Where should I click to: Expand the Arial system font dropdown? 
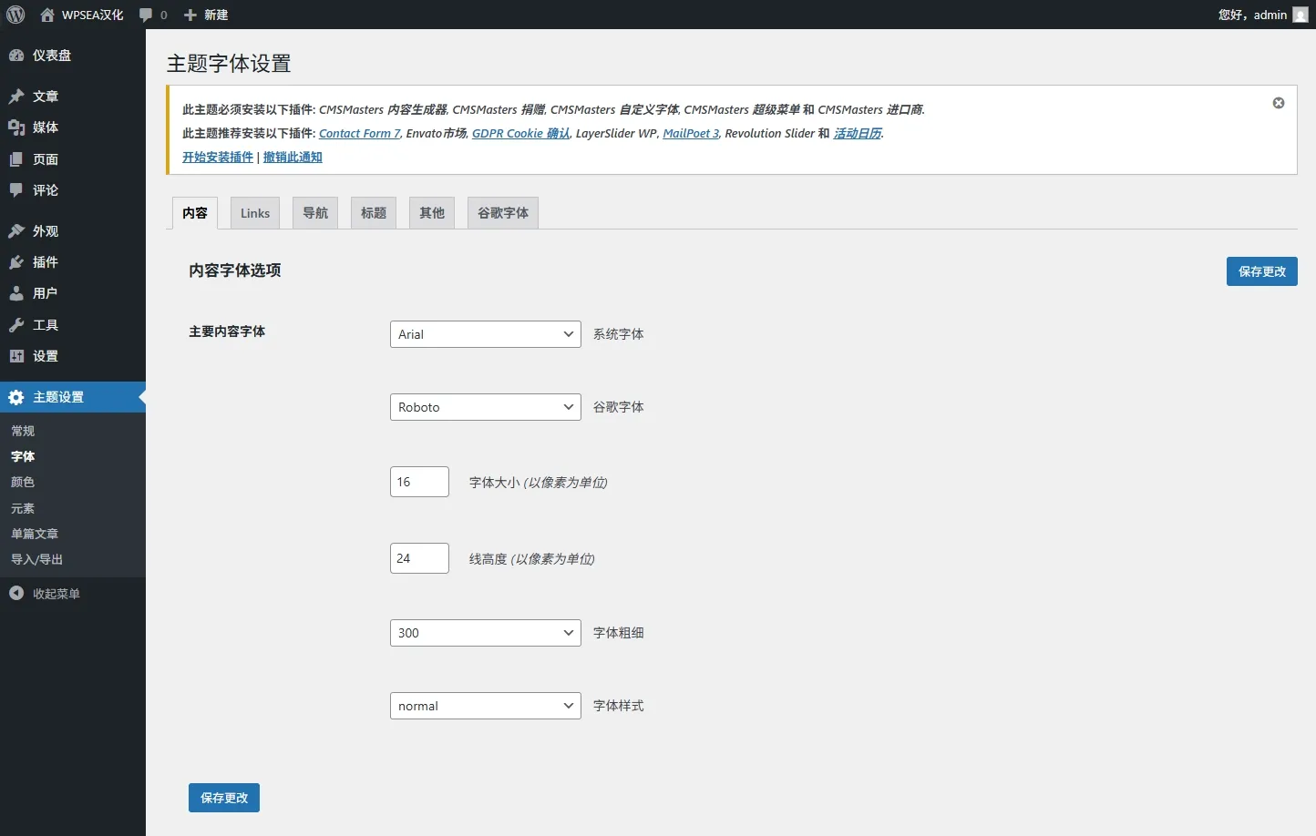(485, 334)
